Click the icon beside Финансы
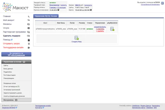The width and height of the screenshot is (165, 110). (28, 24)
